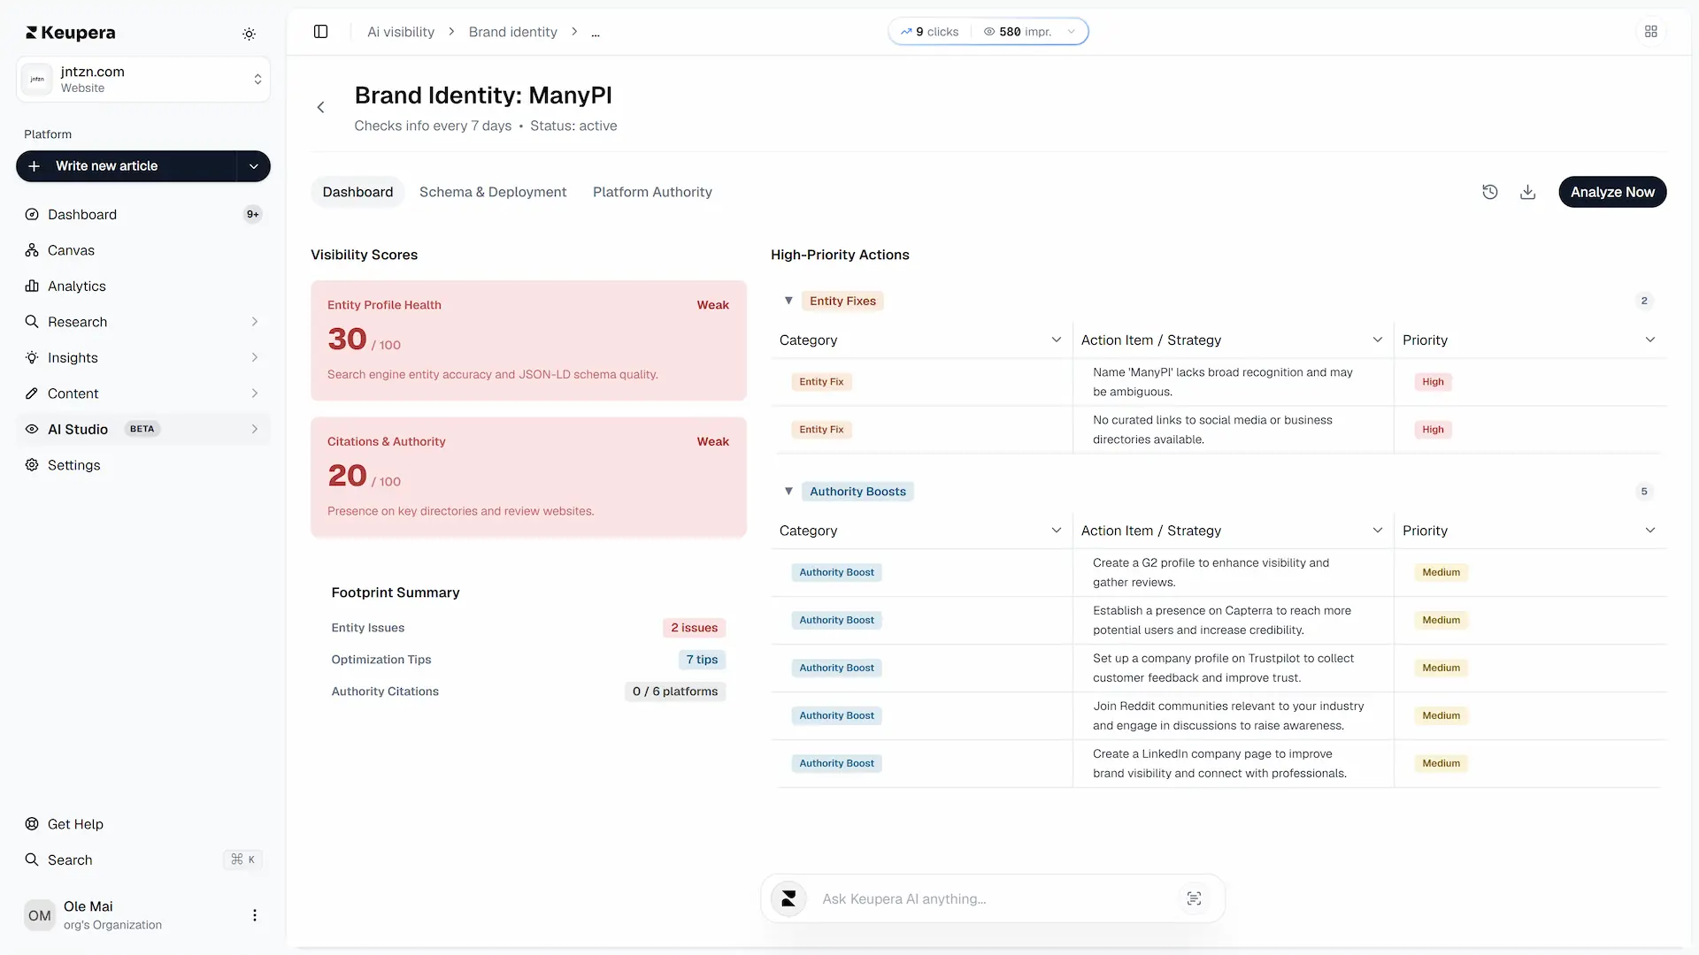Click the Entity Profile Health score card

528,340
